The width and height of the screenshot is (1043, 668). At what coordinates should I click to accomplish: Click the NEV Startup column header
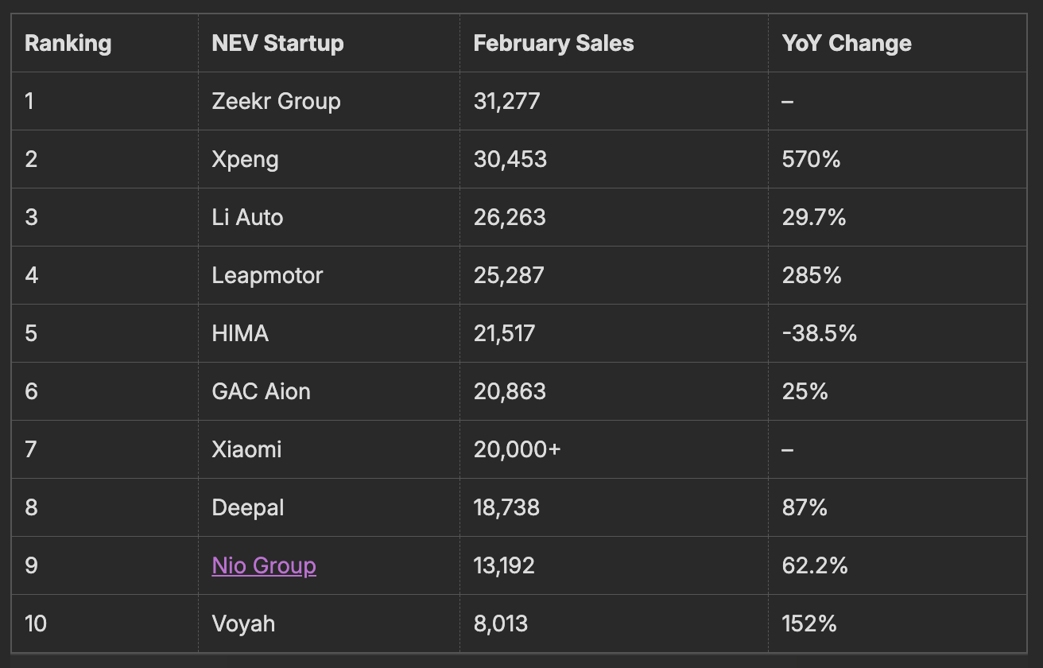coord(277,43)
